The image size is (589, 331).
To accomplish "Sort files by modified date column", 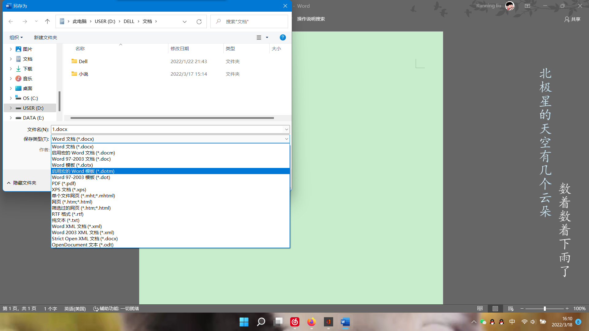I will (x=180, y=48).
